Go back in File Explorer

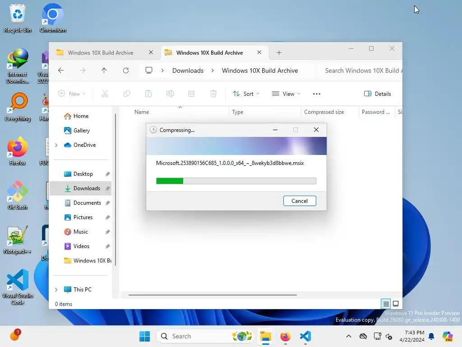[61, 70]
